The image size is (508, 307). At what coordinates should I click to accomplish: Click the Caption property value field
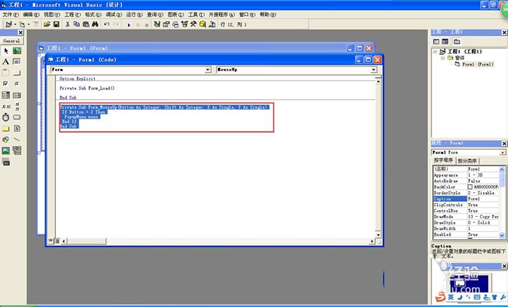[x=483, y=199]
